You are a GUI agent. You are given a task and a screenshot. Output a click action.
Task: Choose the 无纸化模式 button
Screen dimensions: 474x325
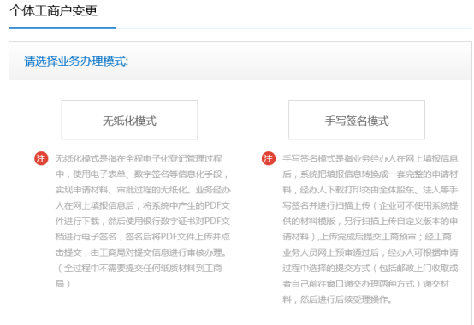coord(129,120)
